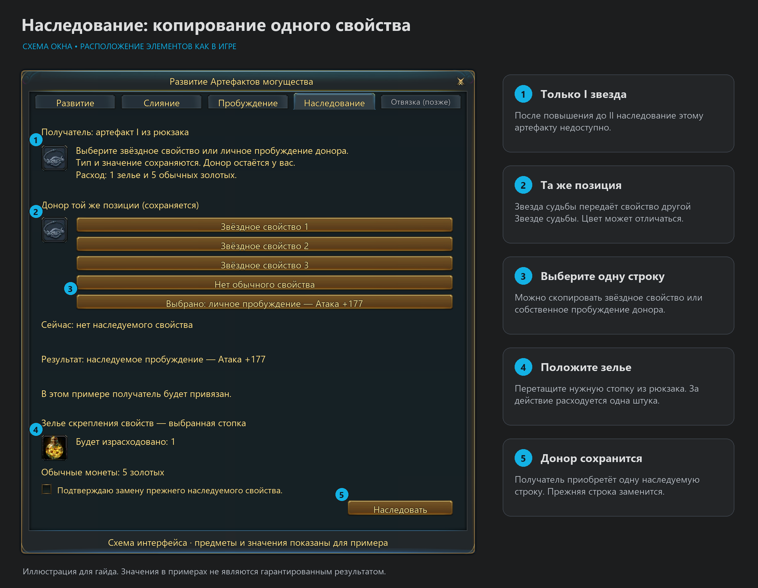The height and width of the screenshot is (588, 758).
Task: Click the Выберите одну строку card heading
Action: pyautogui.click(x=602, y=276)
